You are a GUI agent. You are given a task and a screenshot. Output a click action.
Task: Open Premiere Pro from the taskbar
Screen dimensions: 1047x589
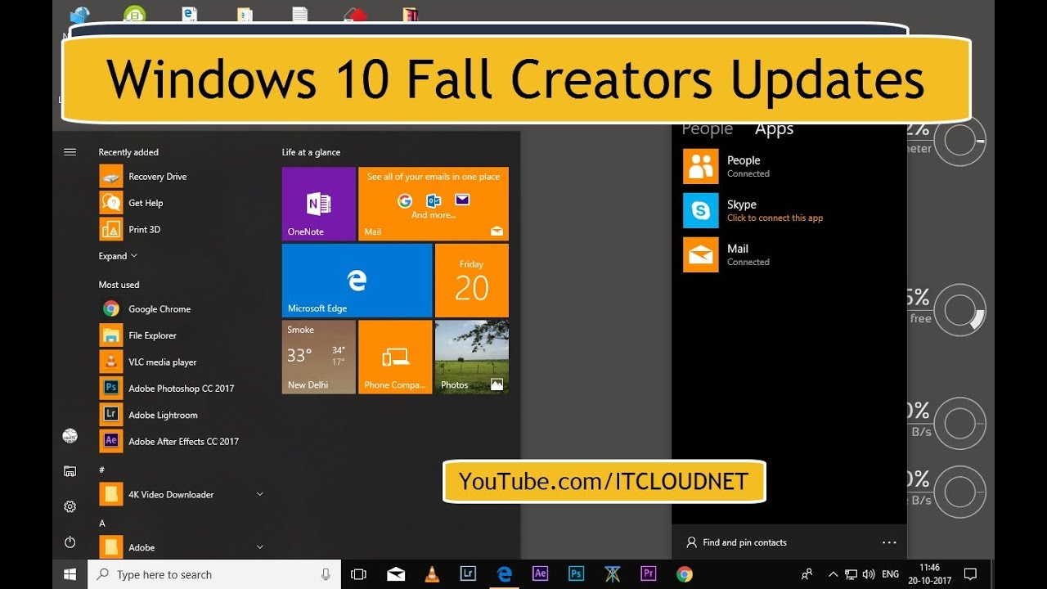pos(648,574)
